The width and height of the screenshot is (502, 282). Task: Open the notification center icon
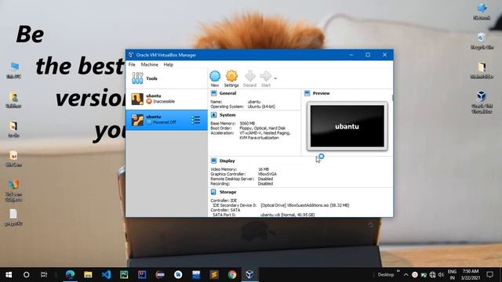(489, 275)
